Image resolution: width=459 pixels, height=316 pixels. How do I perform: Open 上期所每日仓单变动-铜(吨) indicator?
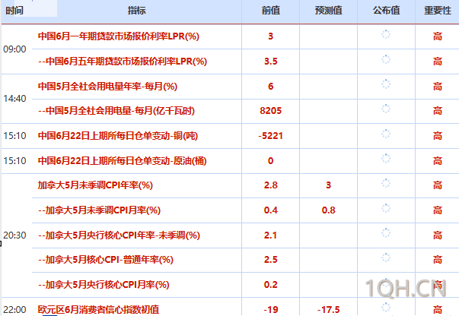(x=118, y=136)
